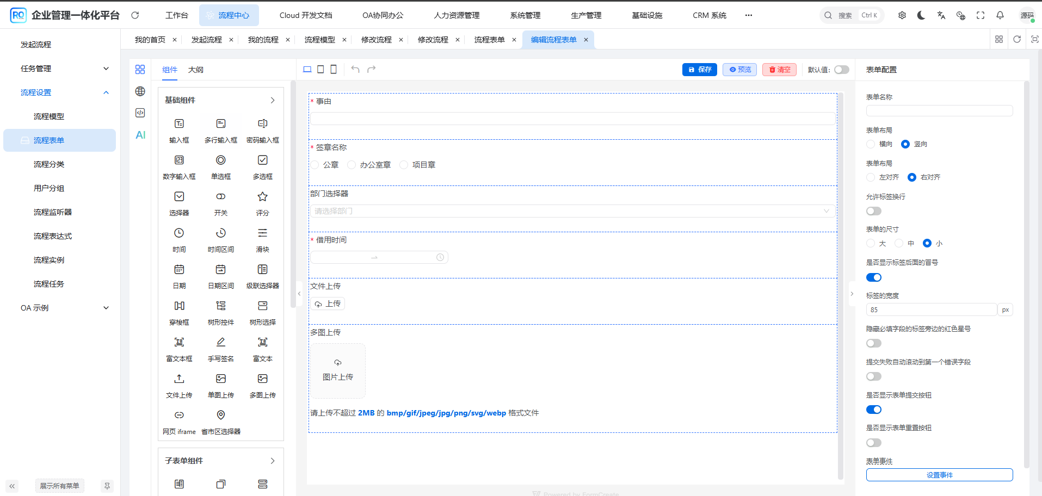The height and width of the screenshot is (496, 1042).
Task: Collapse the 基础组件 section arrow
Action: (273, 100)
